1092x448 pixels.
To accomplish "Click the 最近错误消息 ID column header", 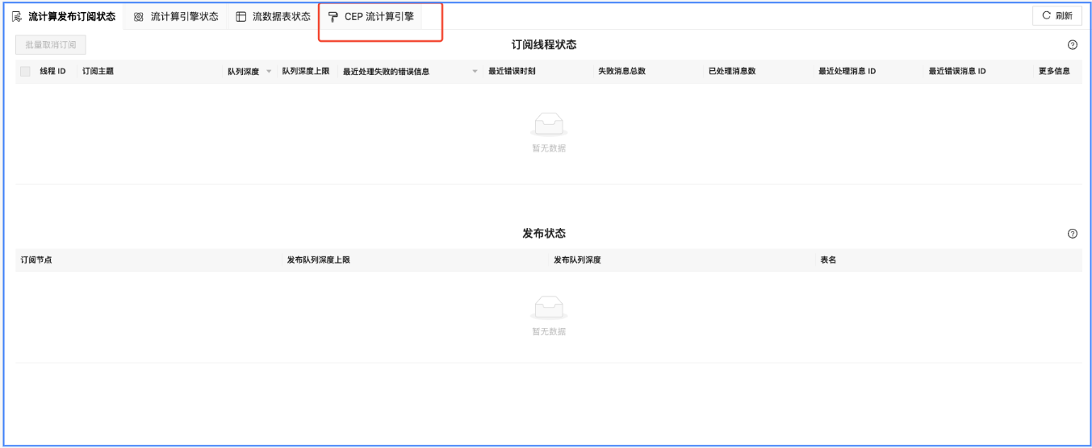I will point(956,71).
